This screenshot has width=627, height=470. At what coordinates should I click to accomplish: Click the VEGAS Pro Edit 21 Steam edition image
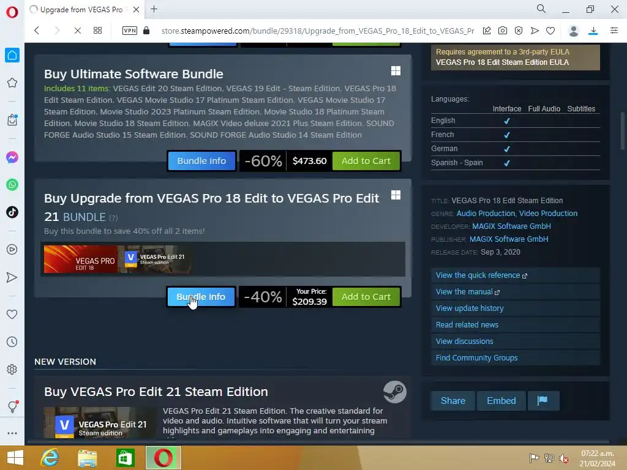coord(100,422)
